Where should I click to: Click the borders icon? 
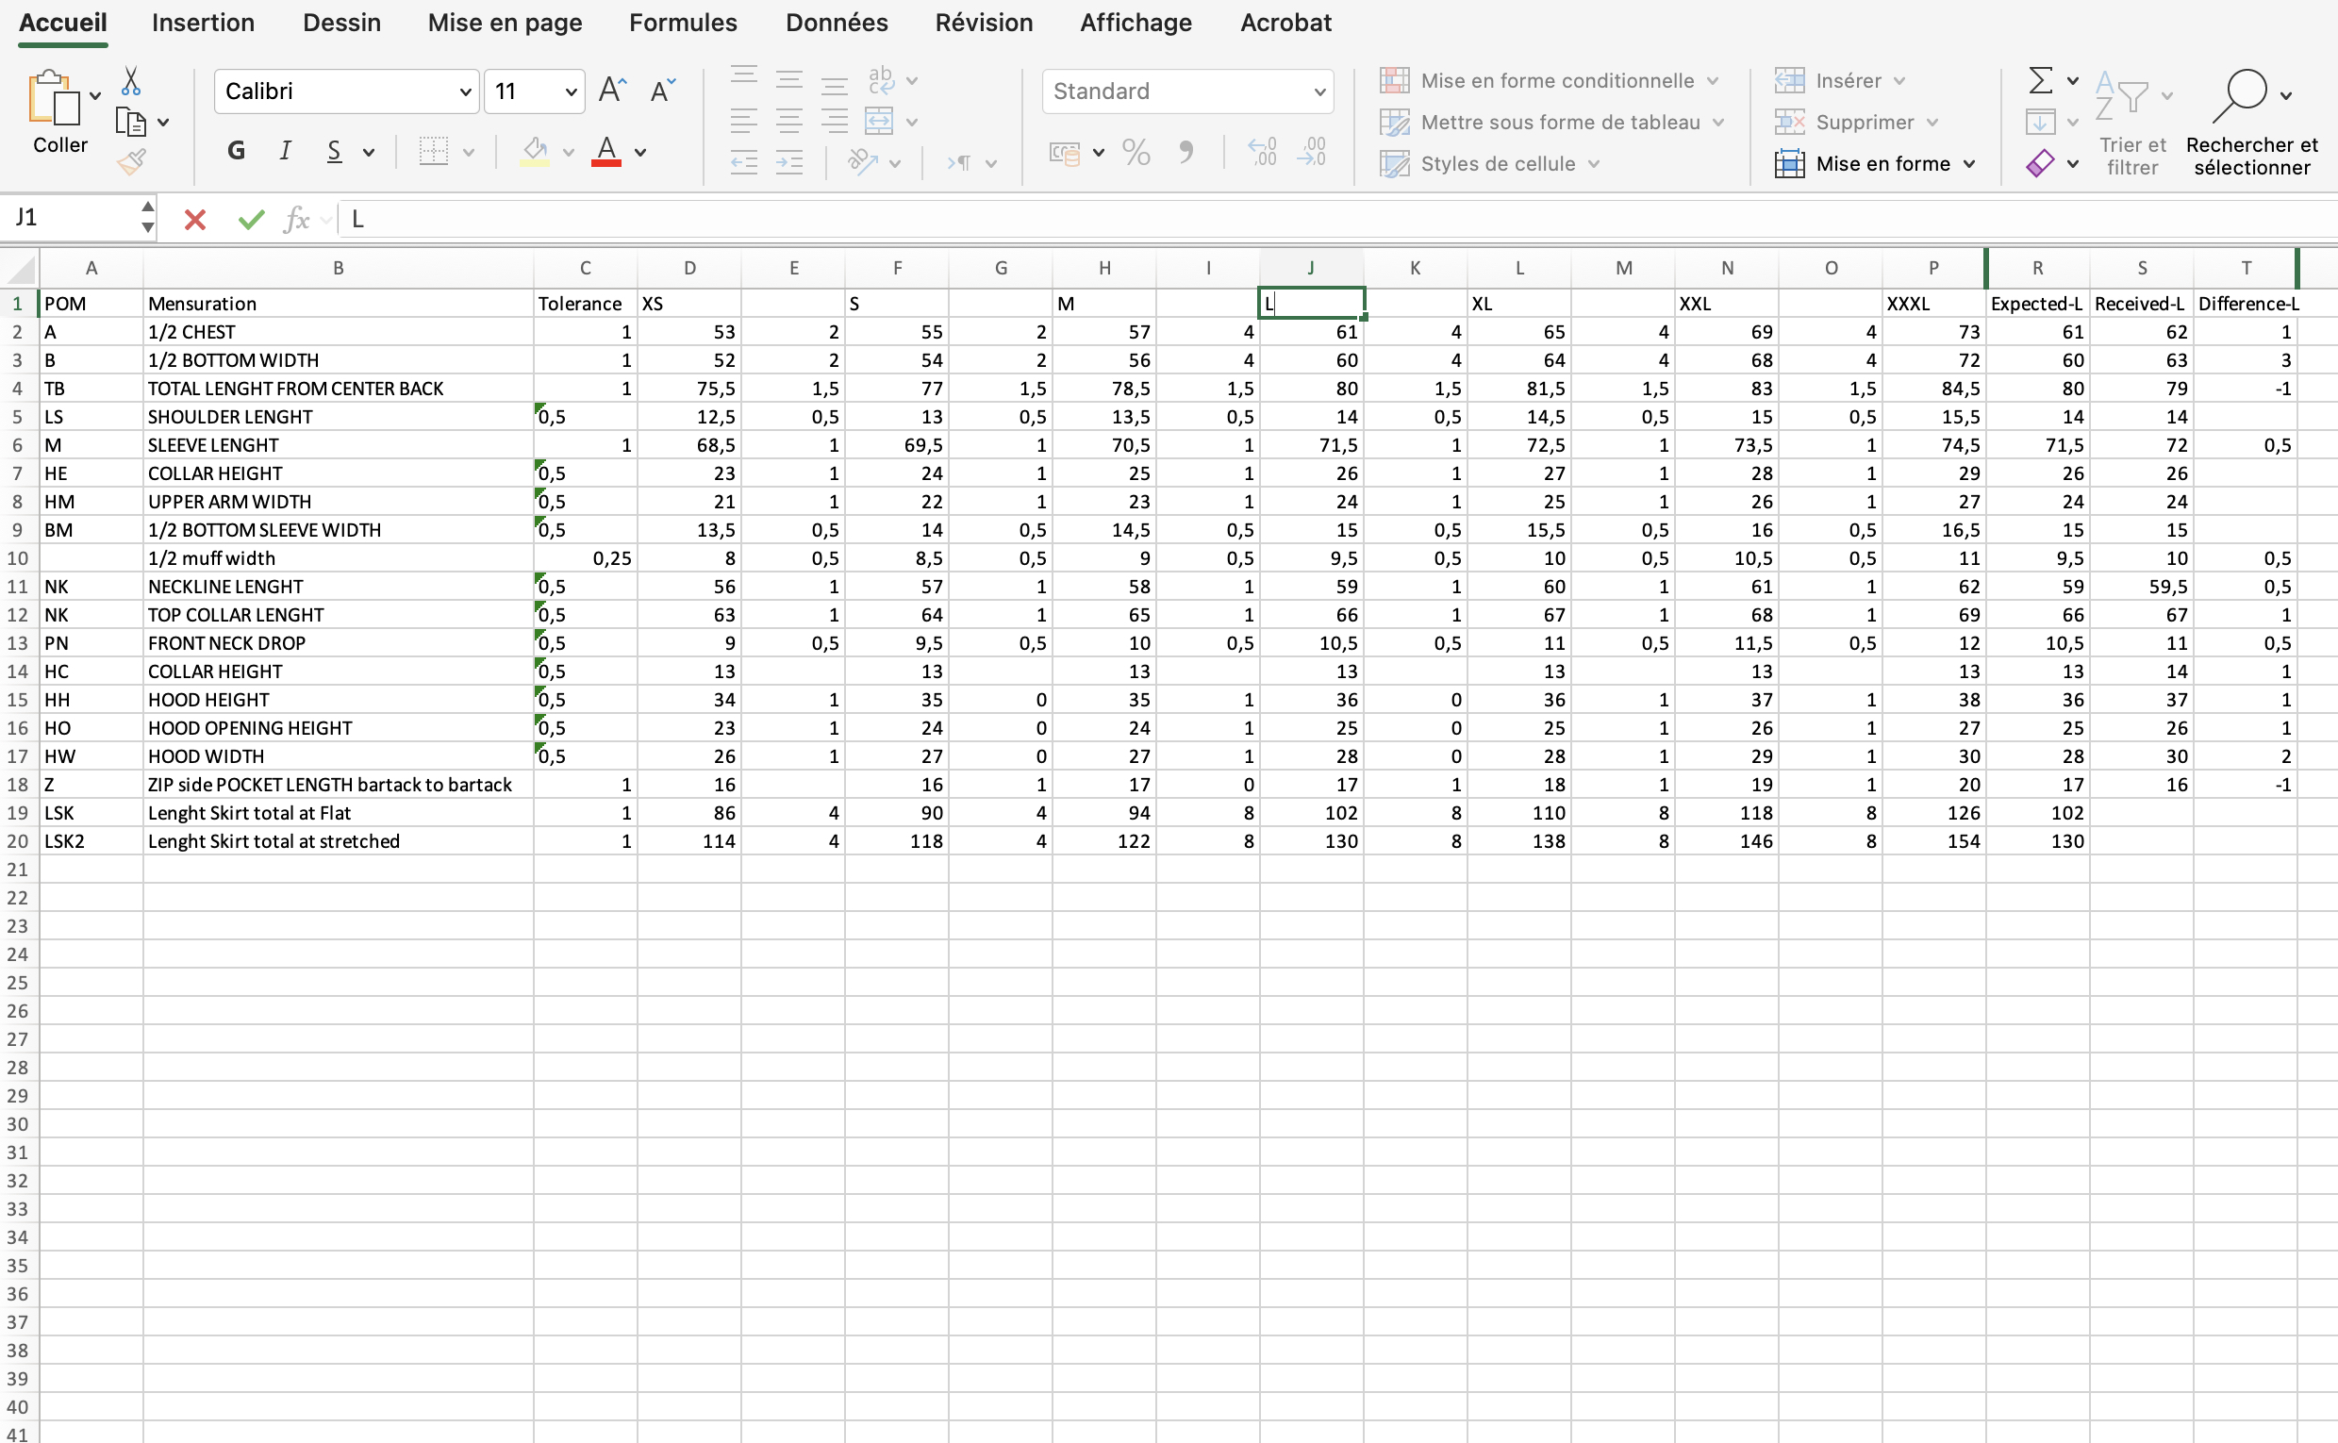433,151
